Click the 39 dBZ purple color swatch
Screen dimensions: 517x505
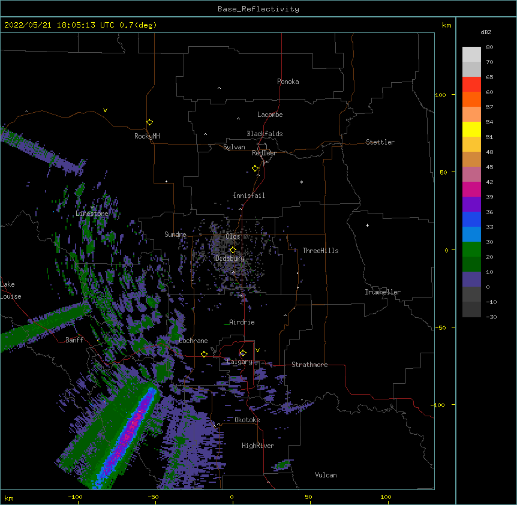[x=471, y=204]
